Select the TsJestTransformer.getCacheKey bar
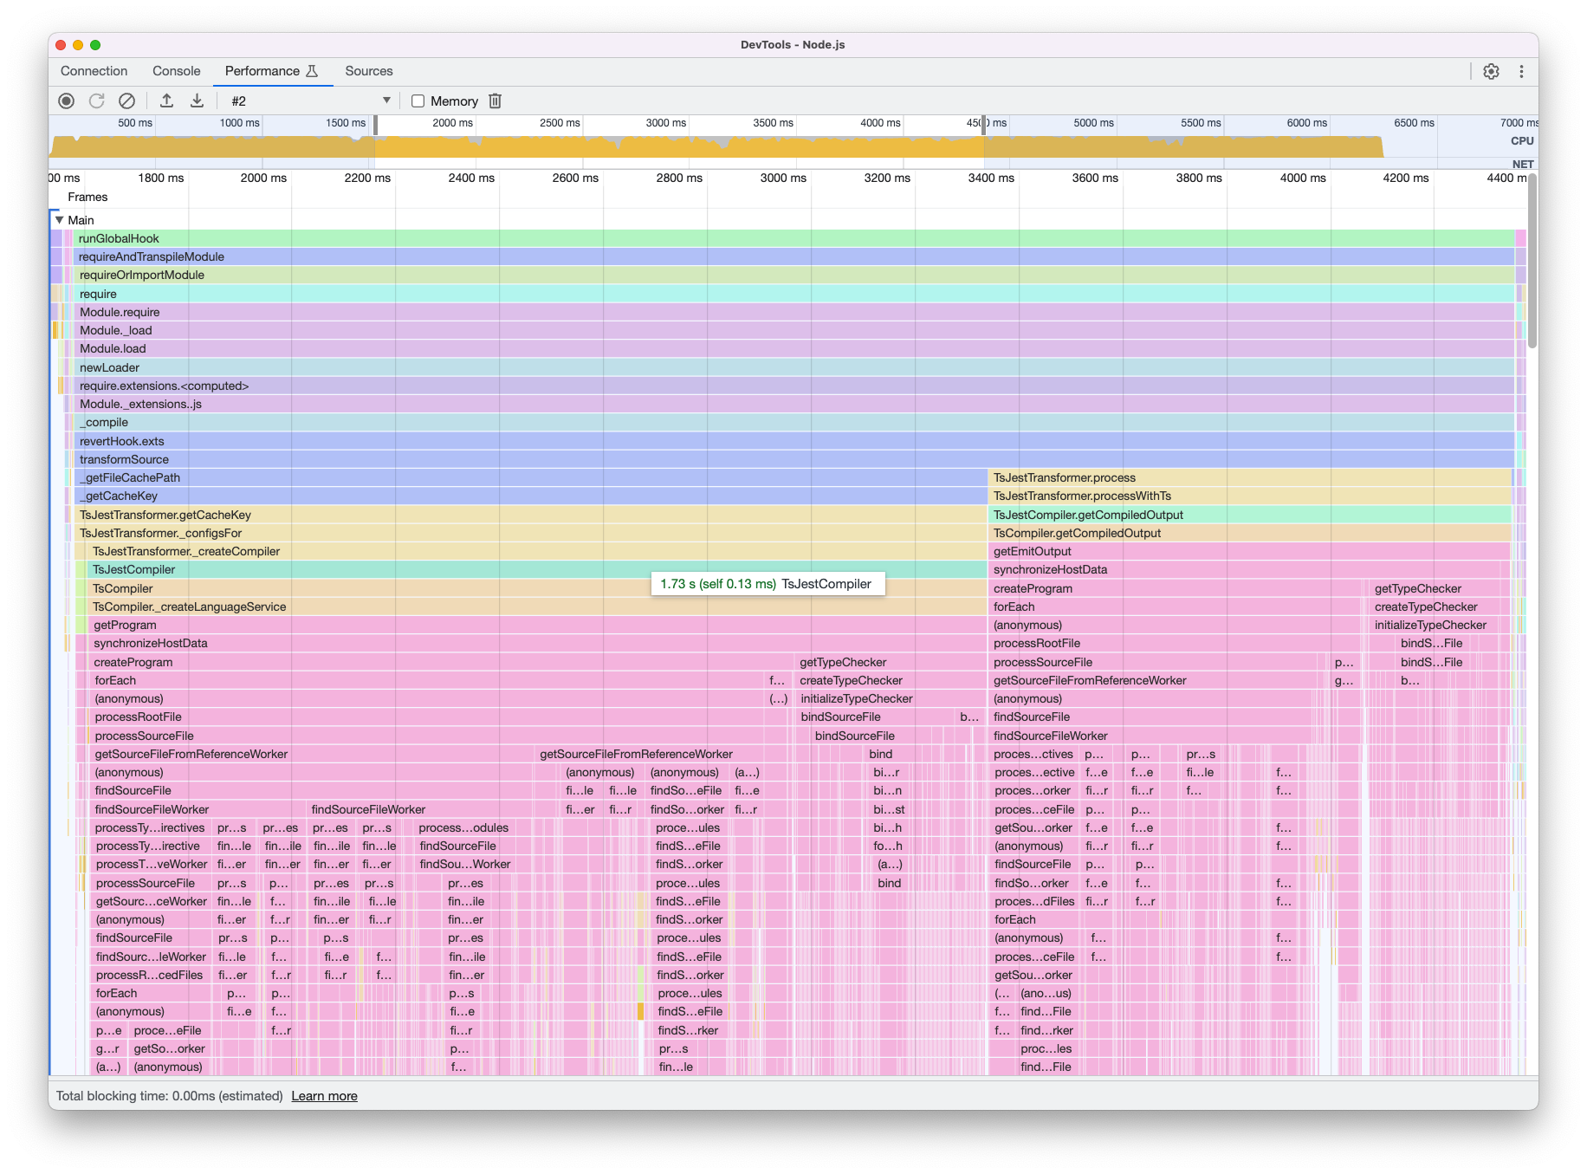 point(530,515)
